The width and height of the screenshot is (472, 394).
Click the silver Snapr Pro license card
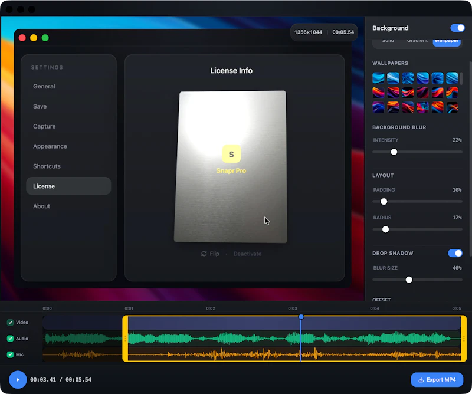231,167
